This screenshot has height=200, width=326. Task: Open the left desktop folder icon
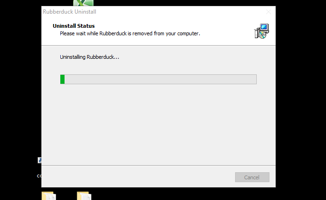[49, 196]
